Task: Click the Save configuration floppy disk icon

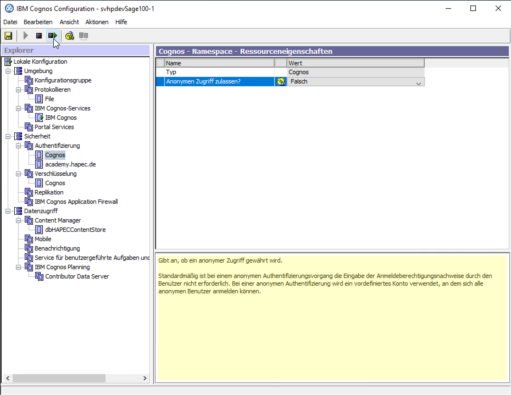Action: tap(8, 36)
